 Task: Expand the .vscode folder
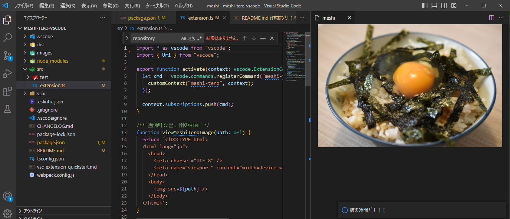25,36
